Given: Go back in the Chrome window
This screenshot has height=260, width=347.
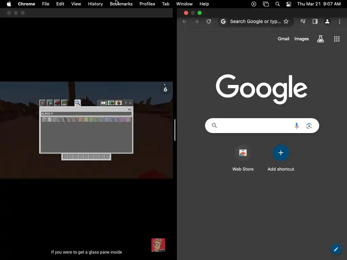Looking at the screenshot, I should pos(184,21).
